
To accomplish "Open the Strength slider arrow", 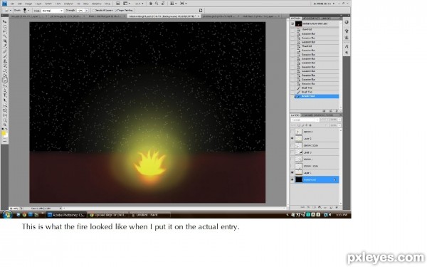I will pos(87,11).
